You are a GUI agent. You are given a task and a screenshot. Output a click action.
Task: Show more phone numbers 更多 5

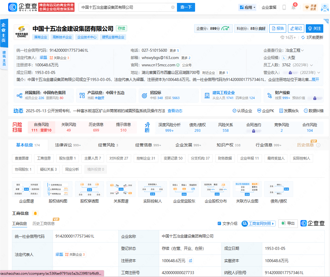click(174, 51)
